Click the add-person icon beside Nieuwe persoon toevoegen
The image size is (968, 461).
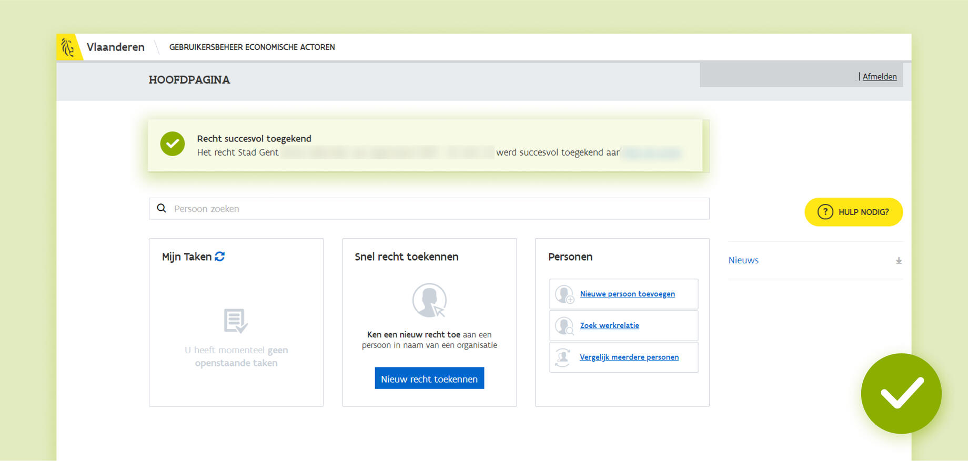(x=564, y=294)
